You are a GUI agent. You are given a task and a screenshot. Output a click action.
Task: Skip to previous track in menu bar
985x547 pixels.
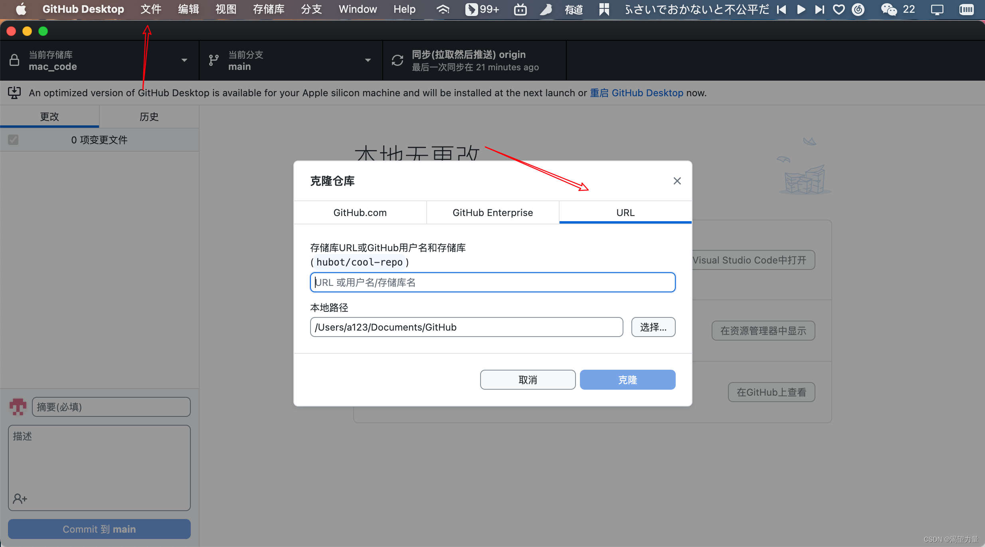781,9
